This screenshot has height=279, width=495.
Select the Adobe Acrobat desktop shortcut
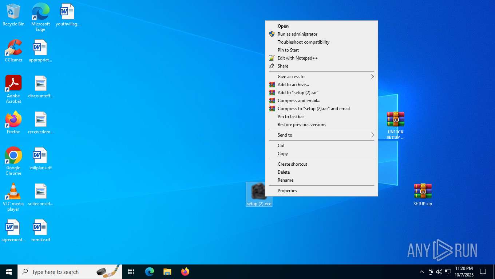13,89
